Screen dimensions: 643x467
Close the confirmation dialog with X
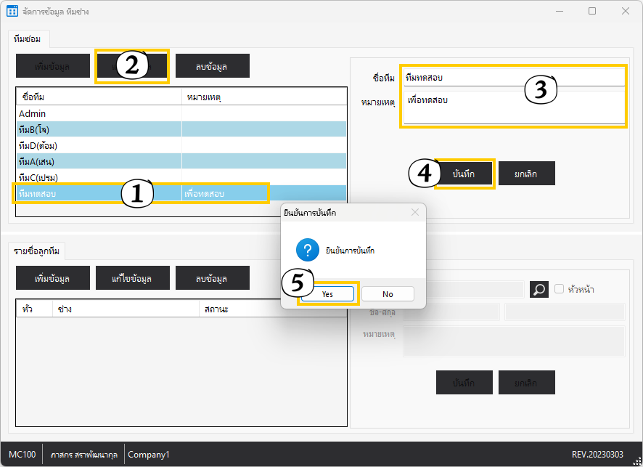point(415,213)
